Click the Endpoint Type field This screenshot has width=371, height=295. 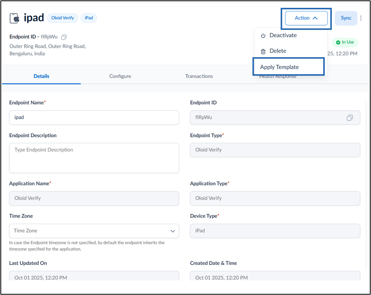[275, 150]
